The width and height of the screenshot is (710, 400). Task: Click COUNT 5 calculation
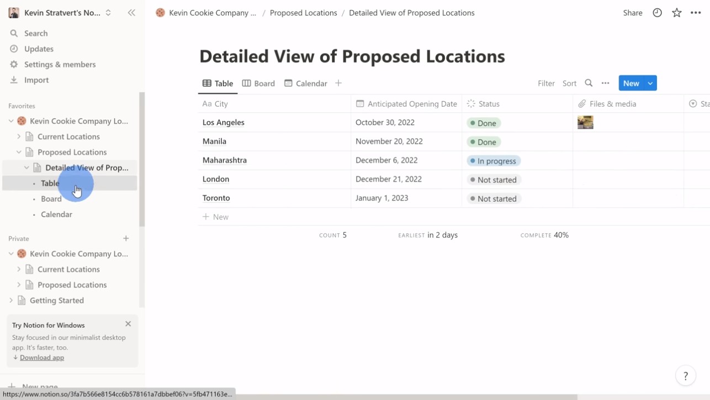(x=333, y=235)
